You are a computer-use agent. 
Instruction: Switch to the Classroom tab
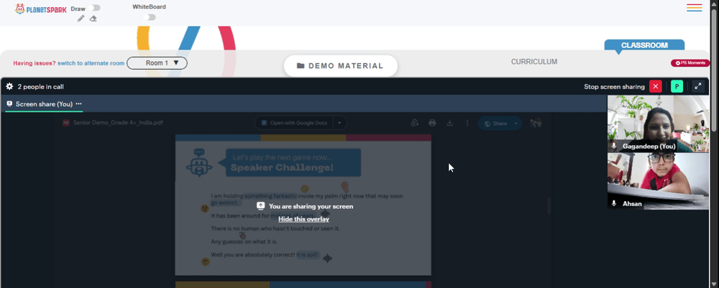[644, 45]
